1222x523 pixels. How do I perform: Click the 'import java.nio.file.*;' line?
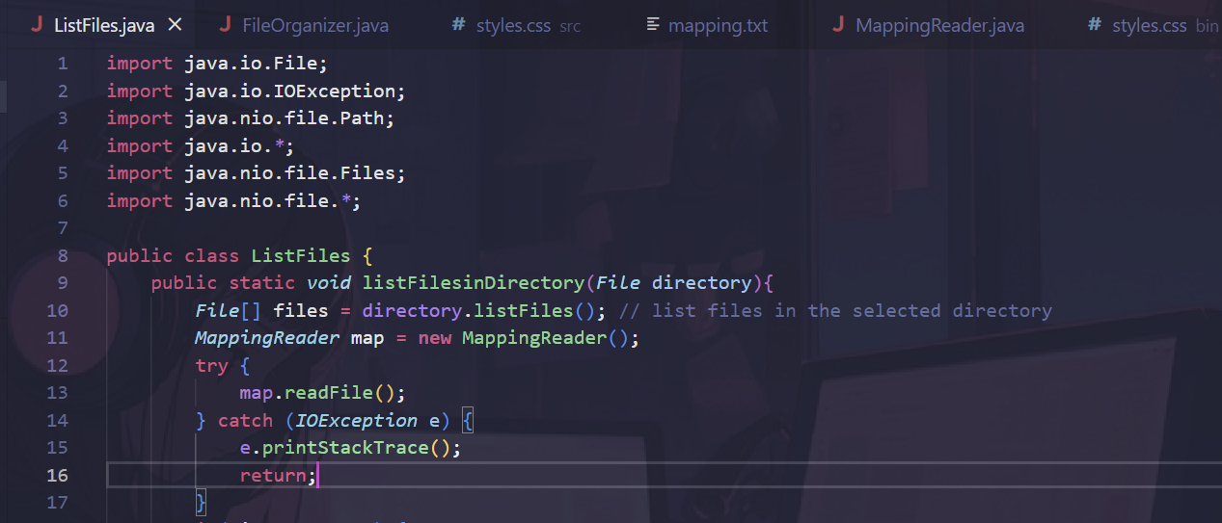[x=233, y=201]
